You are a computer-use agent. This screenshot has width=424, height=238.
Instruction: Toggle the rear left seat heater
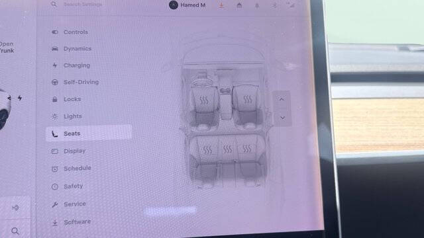point(207,149)
